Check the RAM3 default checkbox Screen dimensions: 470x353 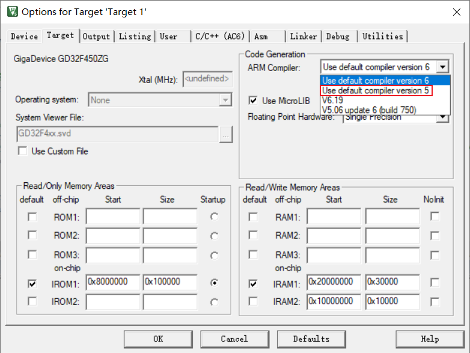pyautogui.click(x=253, y=254)
